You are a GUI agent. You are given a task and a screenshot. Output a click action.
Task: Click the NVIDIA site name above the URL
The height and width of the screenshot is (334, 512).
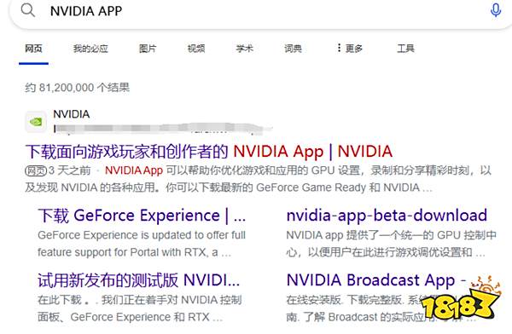point(72,114)
